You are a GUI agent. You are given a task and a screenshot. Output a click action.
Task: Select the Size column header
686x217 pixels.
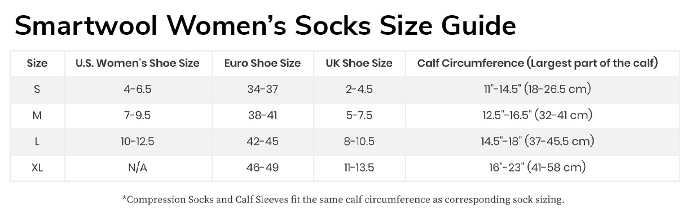pyautogui.click(x=37, y=63)
